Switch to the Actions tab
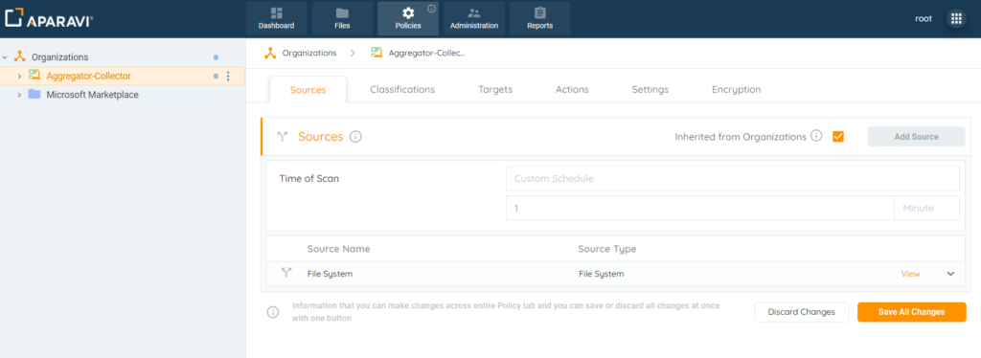Viewport: 981px width, 358px height. (572, 89)
